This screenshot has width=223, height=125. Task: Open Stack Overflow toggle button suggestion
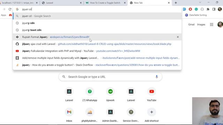pyautogui.click(x=97, y=65)
